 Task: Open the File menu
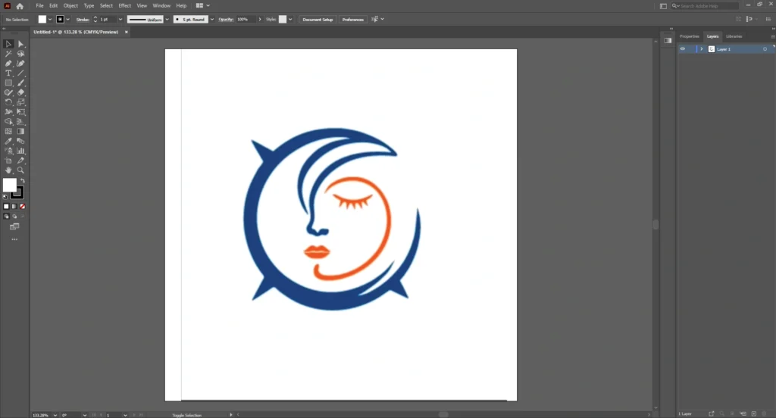tap(39, 6)
